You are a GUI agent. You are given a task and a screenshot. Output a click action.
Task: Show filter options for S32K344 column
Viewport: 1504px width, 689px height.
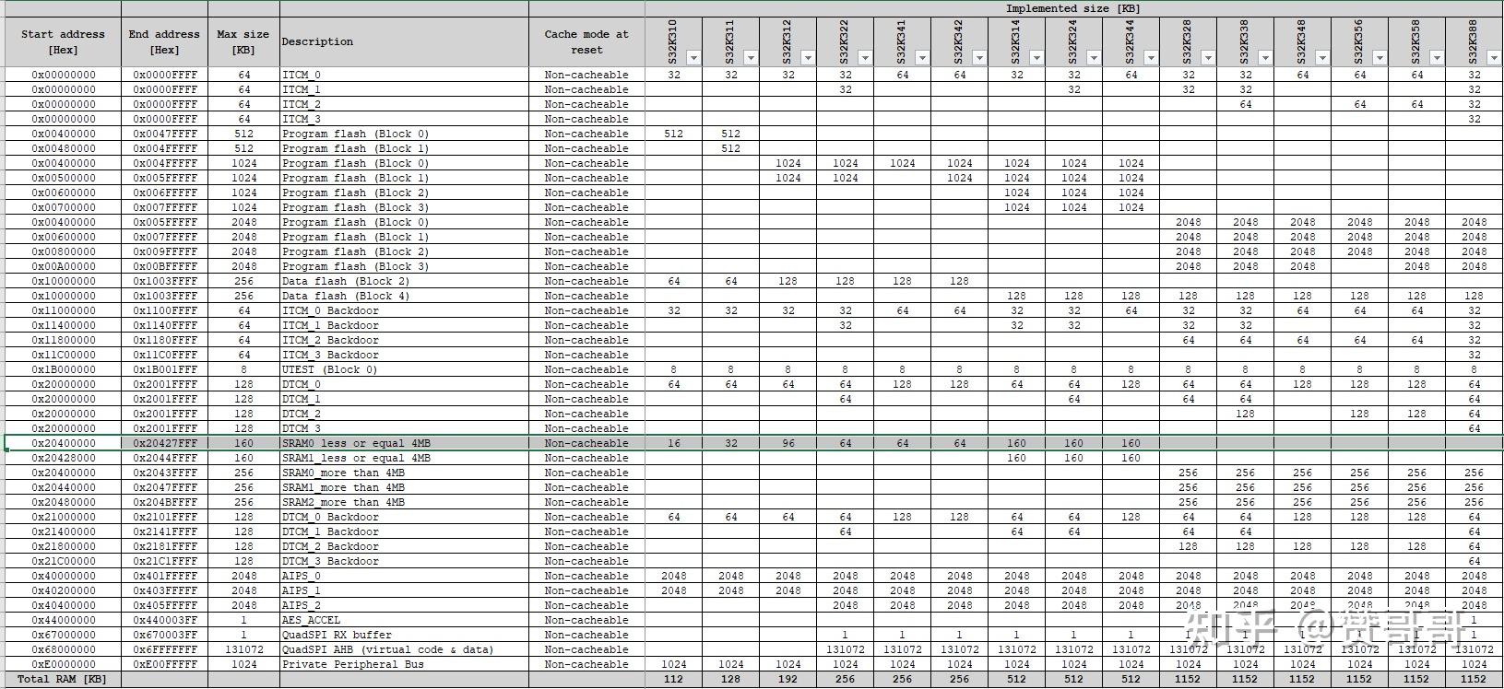1151,58
